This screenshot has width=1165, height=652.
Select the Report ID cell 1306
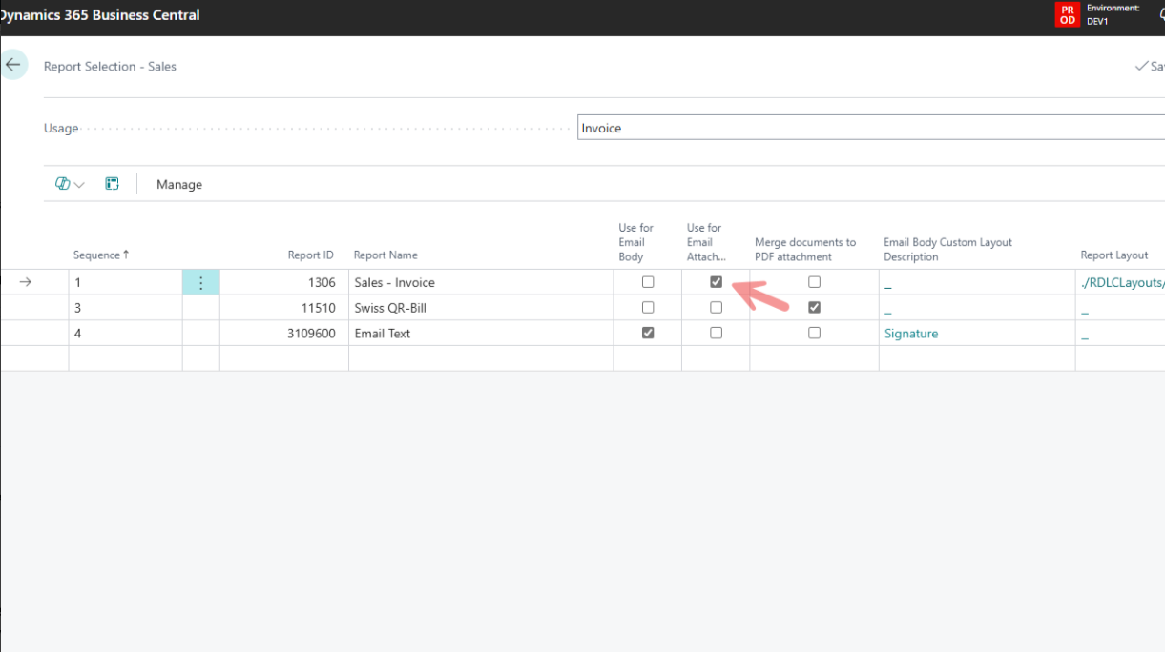(284, 282)
